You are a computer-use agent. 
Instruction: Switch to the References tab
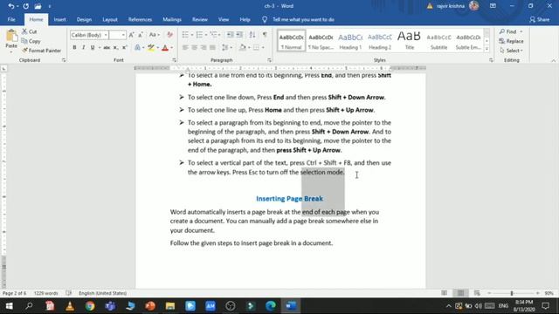140,19
